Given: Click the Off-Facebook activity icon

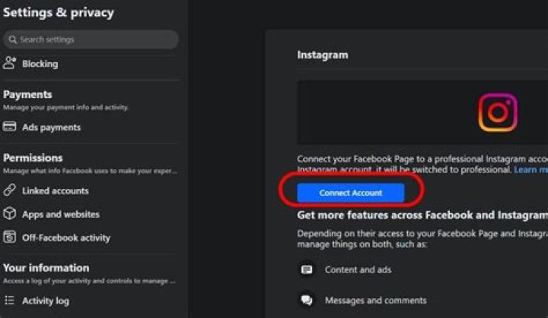Looking at the screenshot, I should (10, 238).
